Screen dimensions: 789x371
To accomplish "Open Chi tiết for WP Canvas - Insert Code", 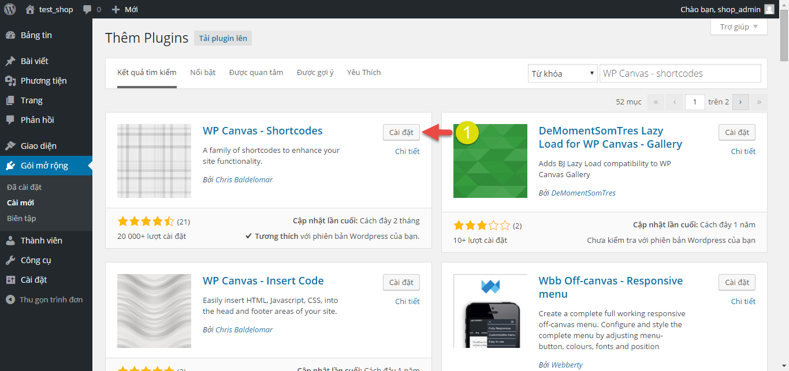I will coord(407,301).
